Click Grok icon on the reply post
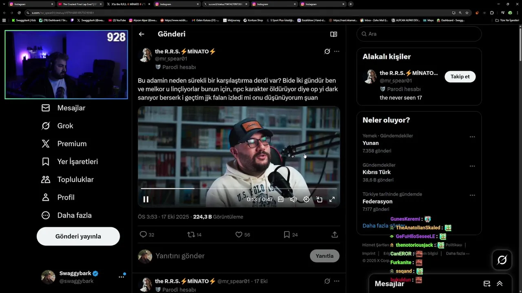Screen dimensions: 522x293 point(327,281)
